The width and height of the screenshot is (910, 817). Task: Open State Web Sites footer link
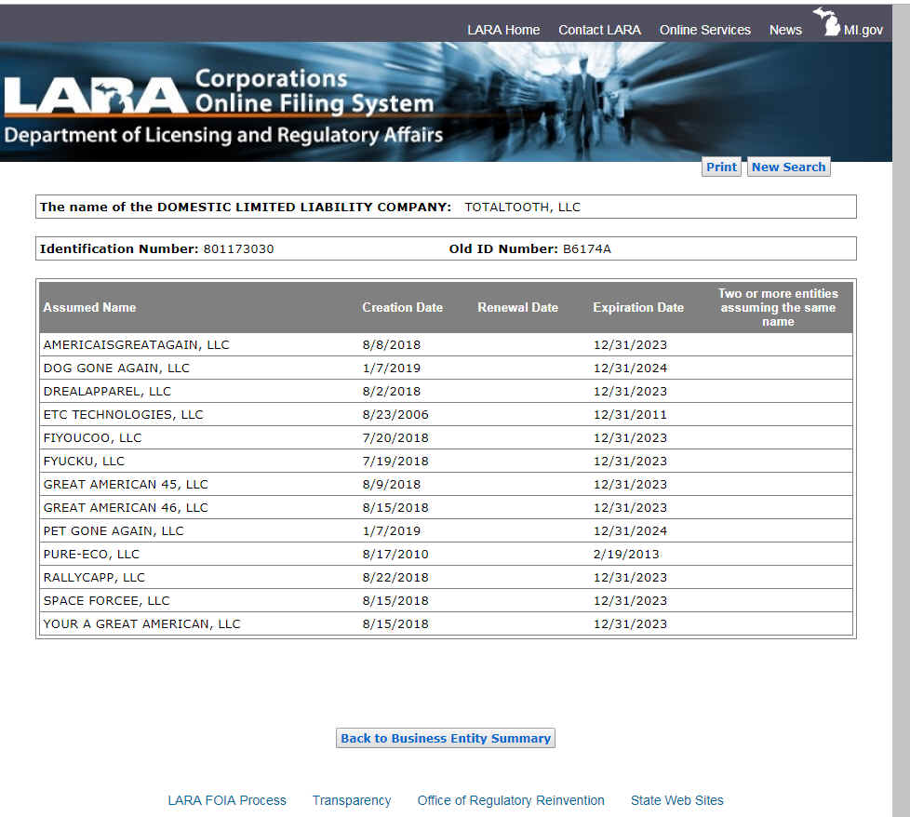pyautogui.click(x=676, y=800)
